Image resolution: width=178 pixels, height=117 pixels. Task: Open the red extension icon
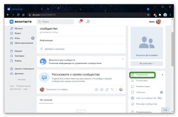pyautogui.click(x=155, y=15)
